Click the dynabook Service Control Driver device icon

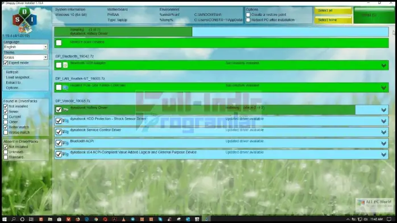tap(65, 132)
